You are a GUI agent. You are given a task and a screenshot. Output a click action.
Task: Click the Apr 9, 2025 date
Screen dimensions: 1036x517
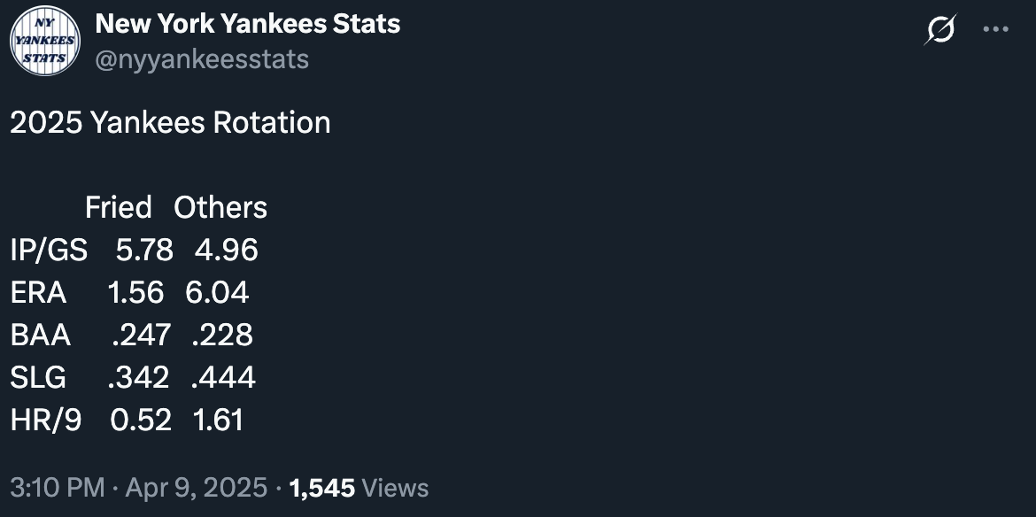pyautogui.click(x=197, y=488)
